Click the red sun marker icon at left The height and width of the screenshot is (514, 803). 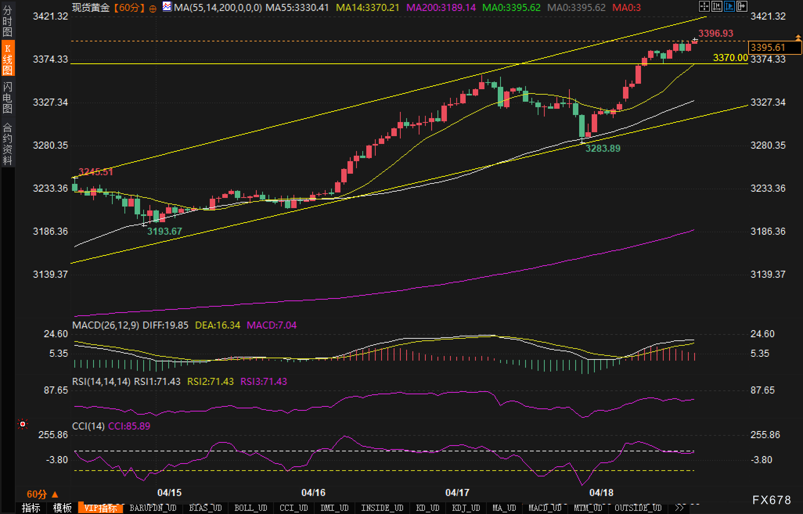23,424
